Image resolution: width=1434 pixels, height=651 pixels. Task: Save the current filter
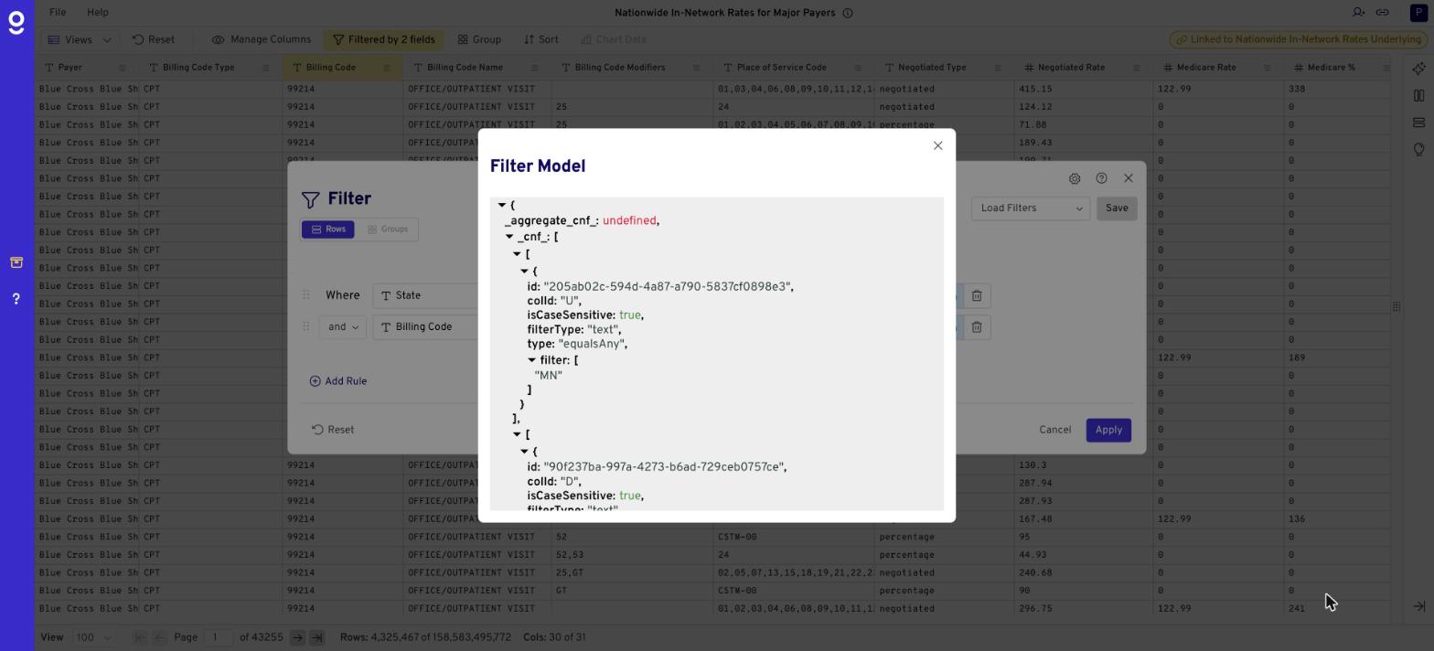click(1117, 208)
